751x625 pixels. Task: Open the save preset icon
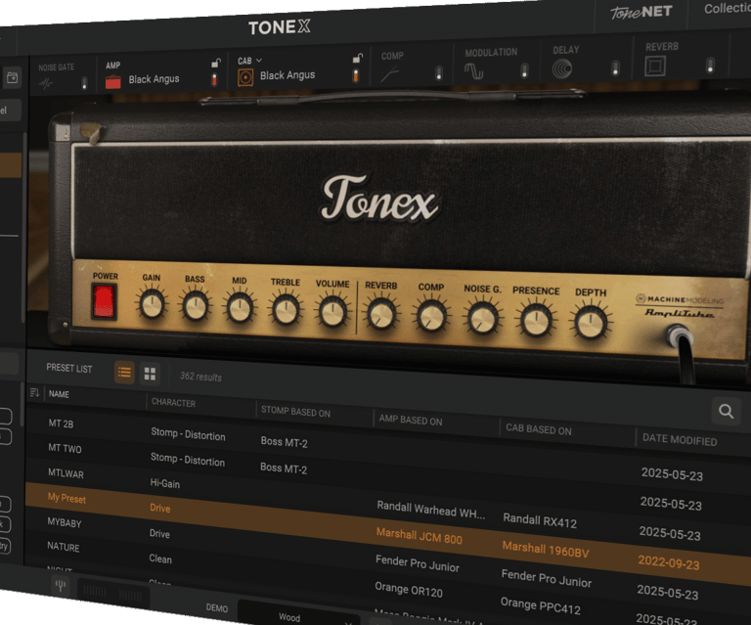12,77
